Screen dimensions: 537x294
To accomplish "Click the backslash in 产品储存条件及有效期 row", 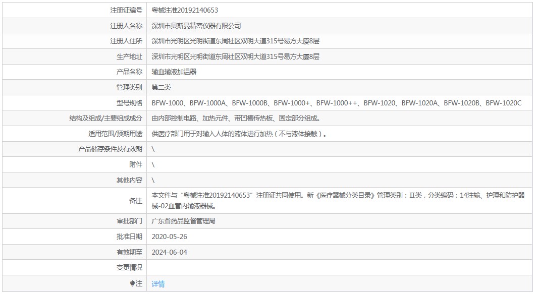I will (x=153, y=149).
